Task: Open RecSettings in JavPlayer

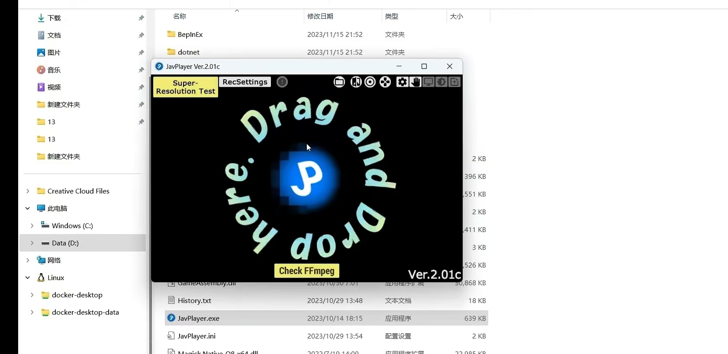Action: coord(245,82)
